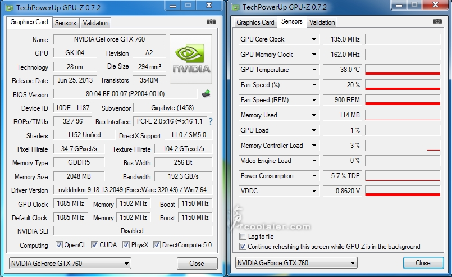
Task: Open the VDDC sensor dropdown
Action: click(314, 191)
